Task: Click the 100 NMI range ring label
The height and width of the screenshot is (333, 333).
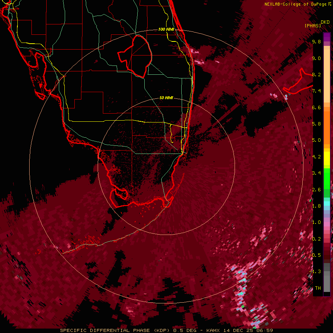Action: [166, 29]
